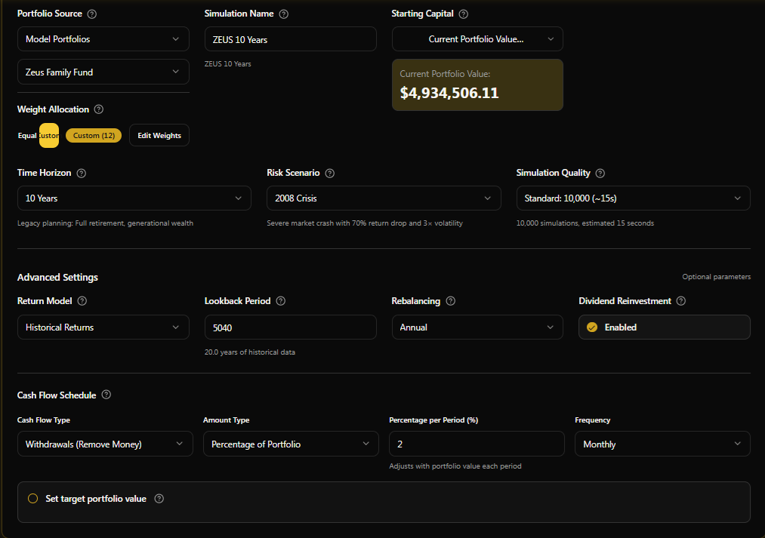Open help icon next to Starting Capital
The width and height of the screenshot is (765, 538).
pos(464,14)
